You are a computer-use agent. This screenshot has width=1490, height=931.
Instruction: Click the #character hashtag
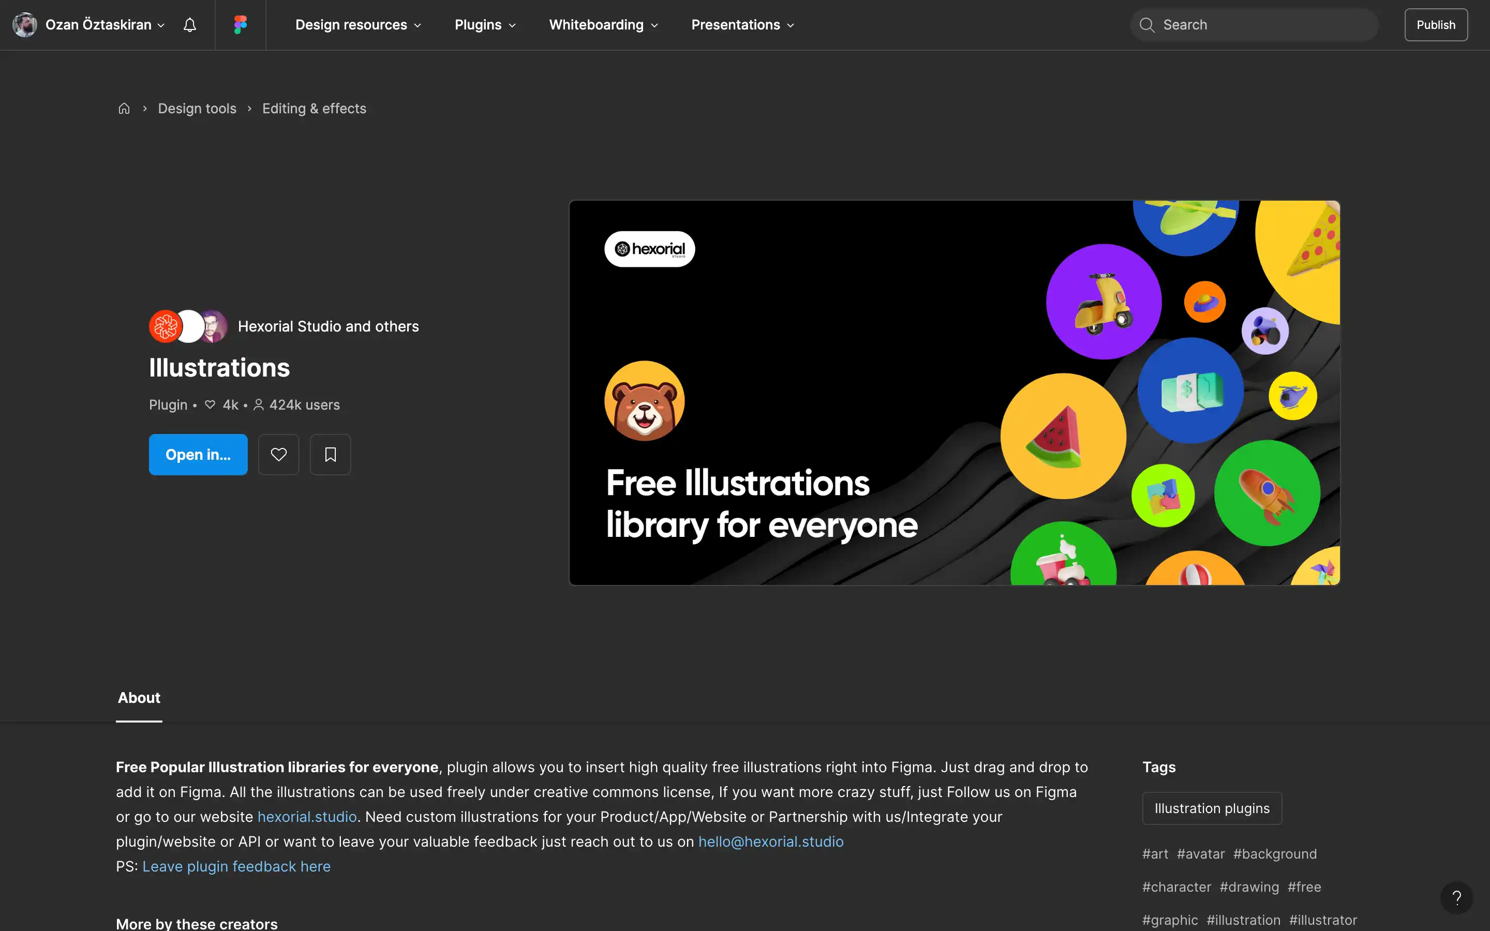1176,887
